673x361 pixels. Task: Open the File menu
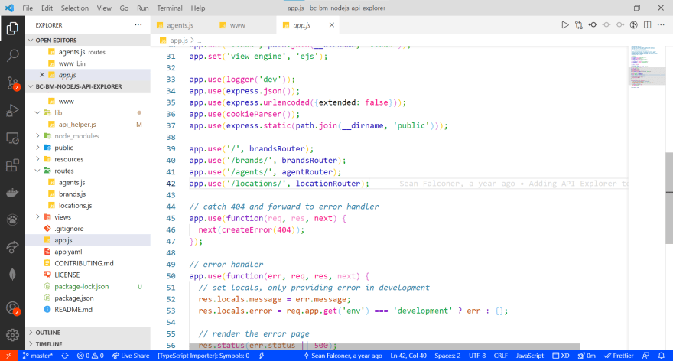[28, 8]
